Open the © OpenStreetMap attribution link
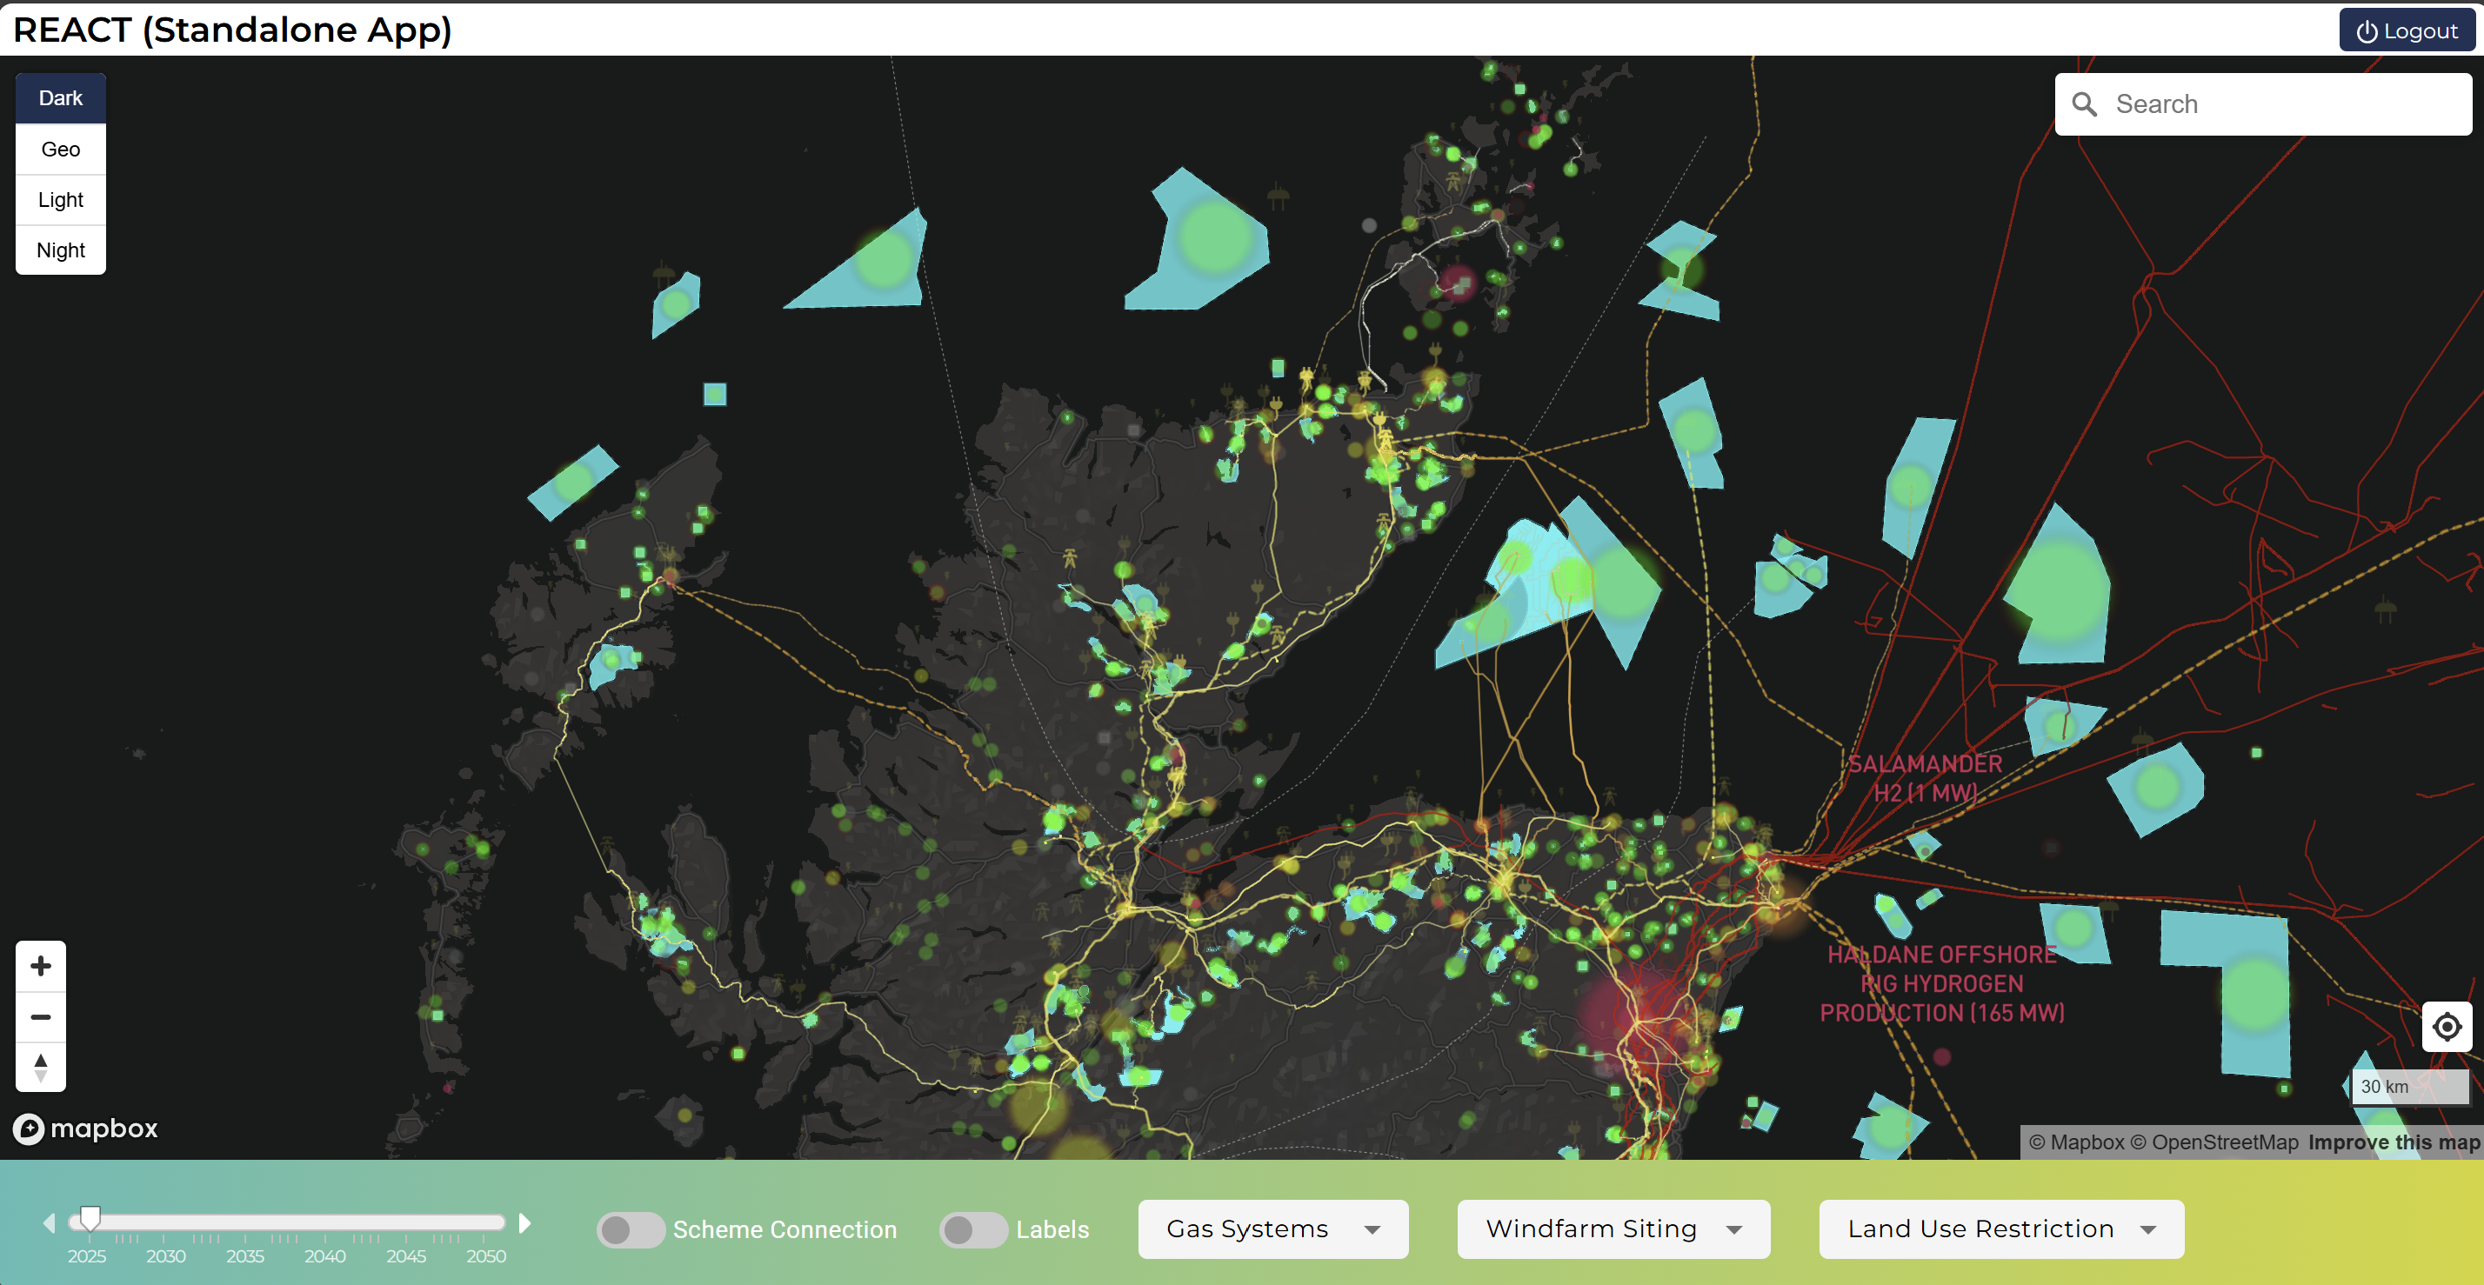 point(2214,1142)
